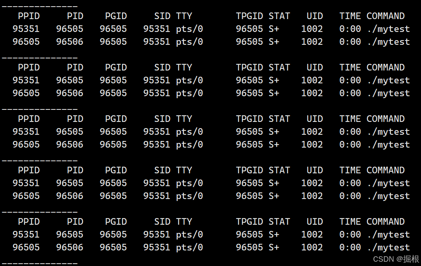Select PPID 95351 in the fourth block
Screen dimensions: 421x266
pos(26,183)
